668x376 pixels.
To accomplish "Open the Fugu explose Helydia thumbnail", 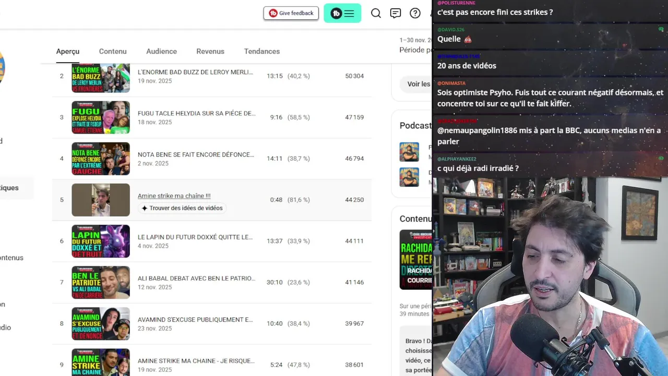I will tap(101, 118).
